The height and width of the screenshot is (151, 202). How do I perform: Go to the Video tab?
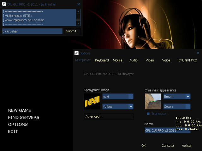tap(150, 60)
